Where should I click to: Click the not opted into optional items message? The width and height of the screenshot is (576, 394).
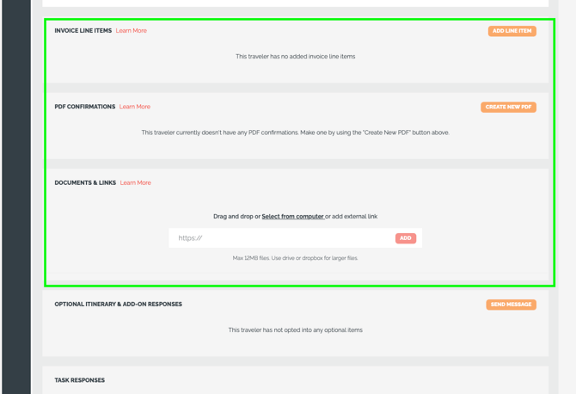(296, 330)
